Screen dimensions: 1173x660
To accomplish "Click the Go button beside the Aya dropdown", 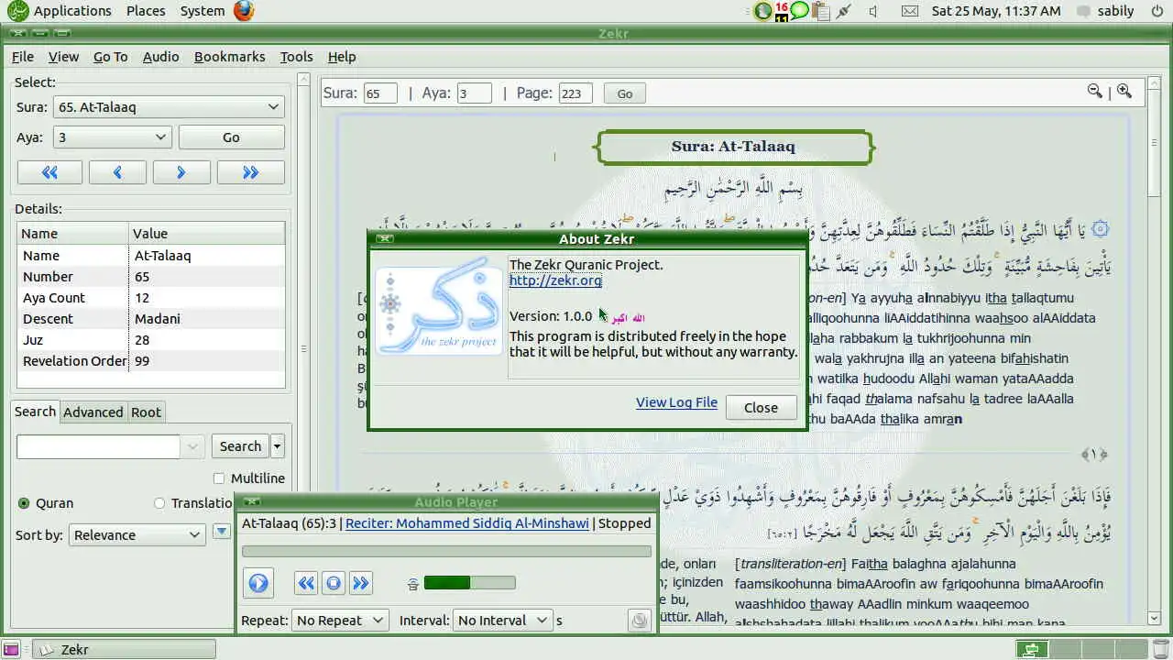I will 231,137.
